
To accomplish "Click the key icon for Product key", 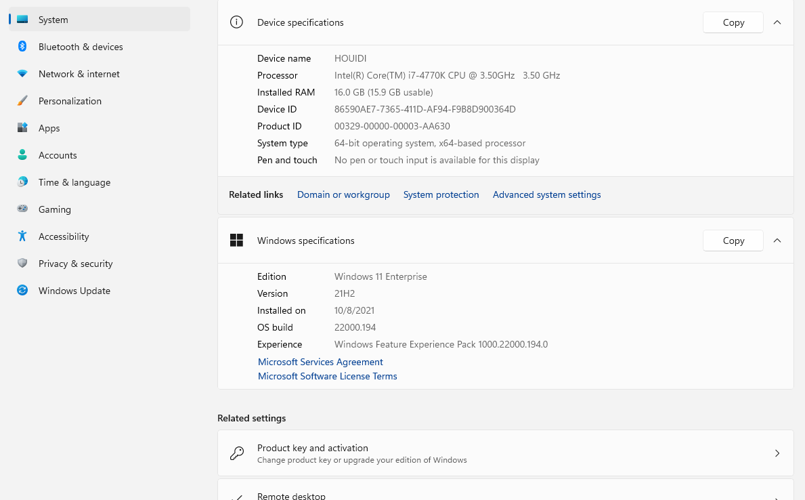I will (236, 453).
